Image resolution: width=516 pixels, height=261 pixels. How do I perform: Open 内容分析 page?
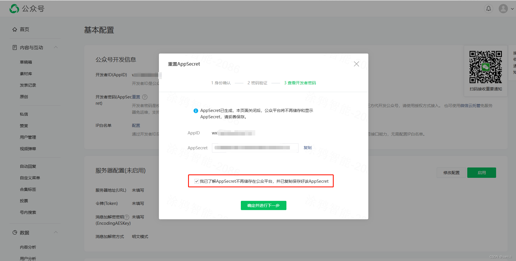(28, 247)
